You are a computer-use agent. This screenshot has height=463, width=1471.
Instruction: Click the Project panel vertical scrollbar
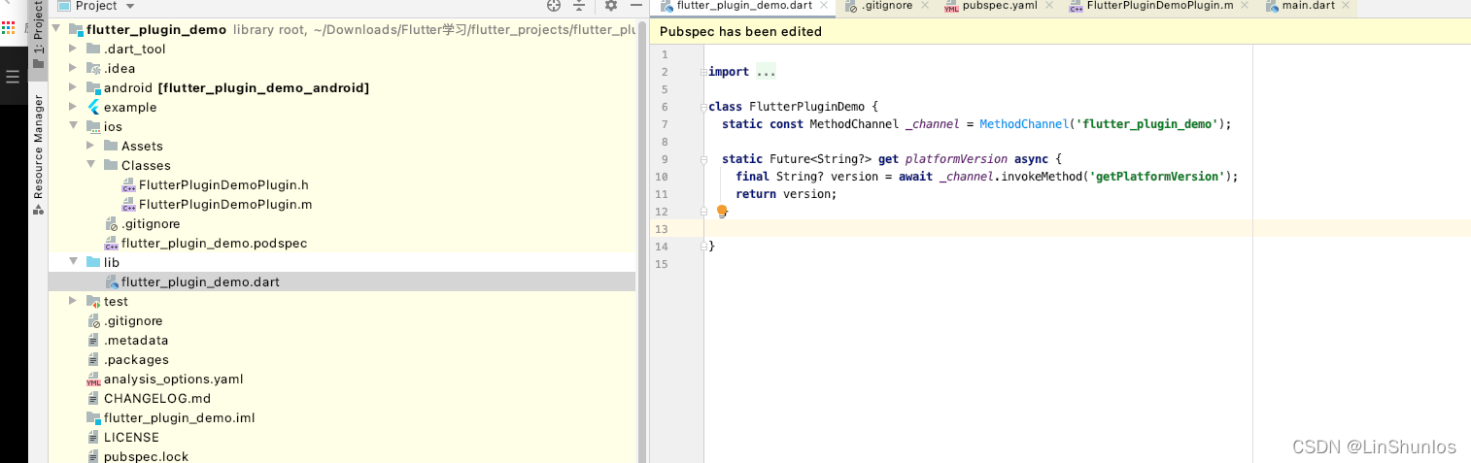click(x=642, y=241)
